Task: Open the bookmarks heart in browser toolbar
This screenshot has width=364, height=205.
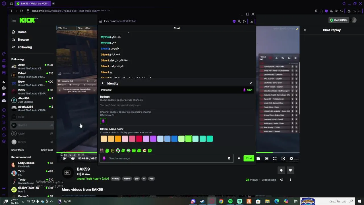Action: (342, 11)
